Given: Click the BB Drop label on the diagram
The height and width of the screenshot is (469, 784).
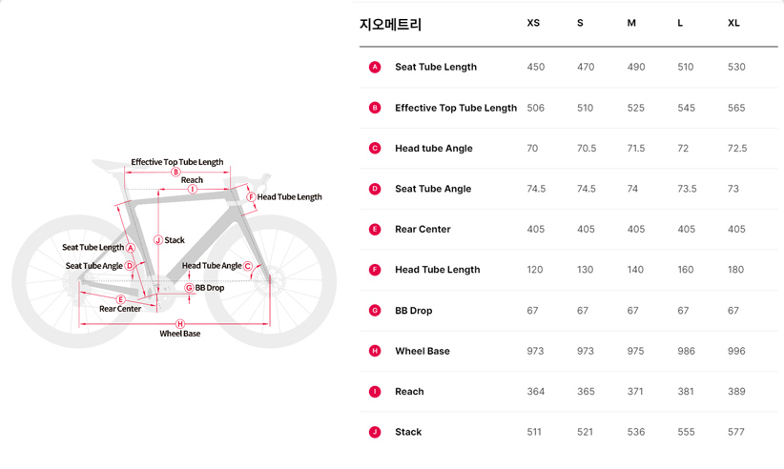Looking at the screenshot, I should click(210, 287).
